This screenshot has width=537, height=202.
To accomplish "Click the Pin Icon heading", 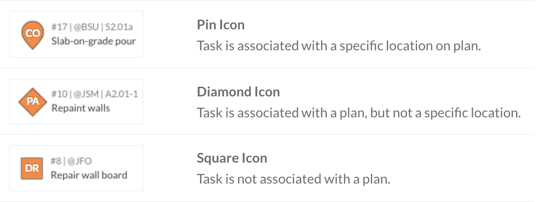I will click(x=221, y=25).
